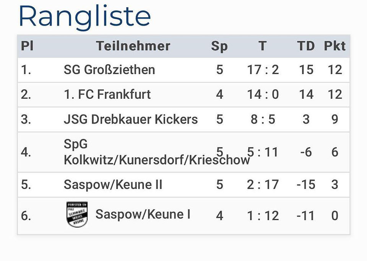
Task: Open SpG Kolkwitz/Kunersdorf/Krieschow team entry
Action: (x=157, y=152)
